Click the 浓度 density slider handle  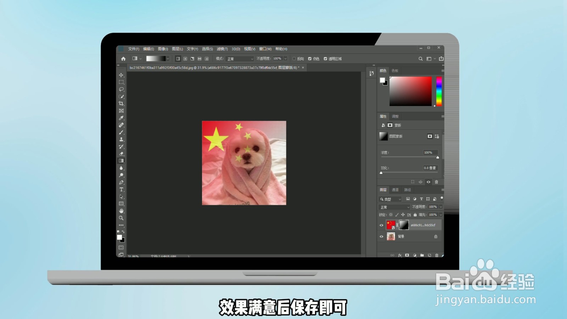(x=438, y=157)
